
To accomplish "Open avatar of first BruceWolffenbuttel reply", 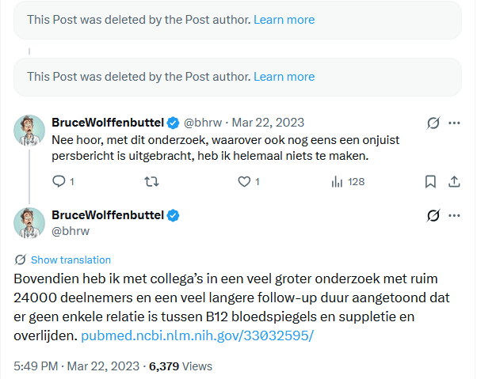I will [29, 130].
